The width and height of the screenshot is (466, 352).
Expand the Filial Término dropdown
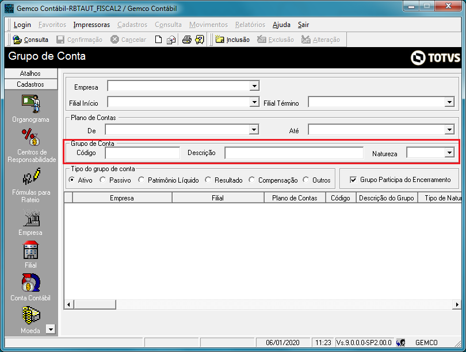tap(449, 102)
